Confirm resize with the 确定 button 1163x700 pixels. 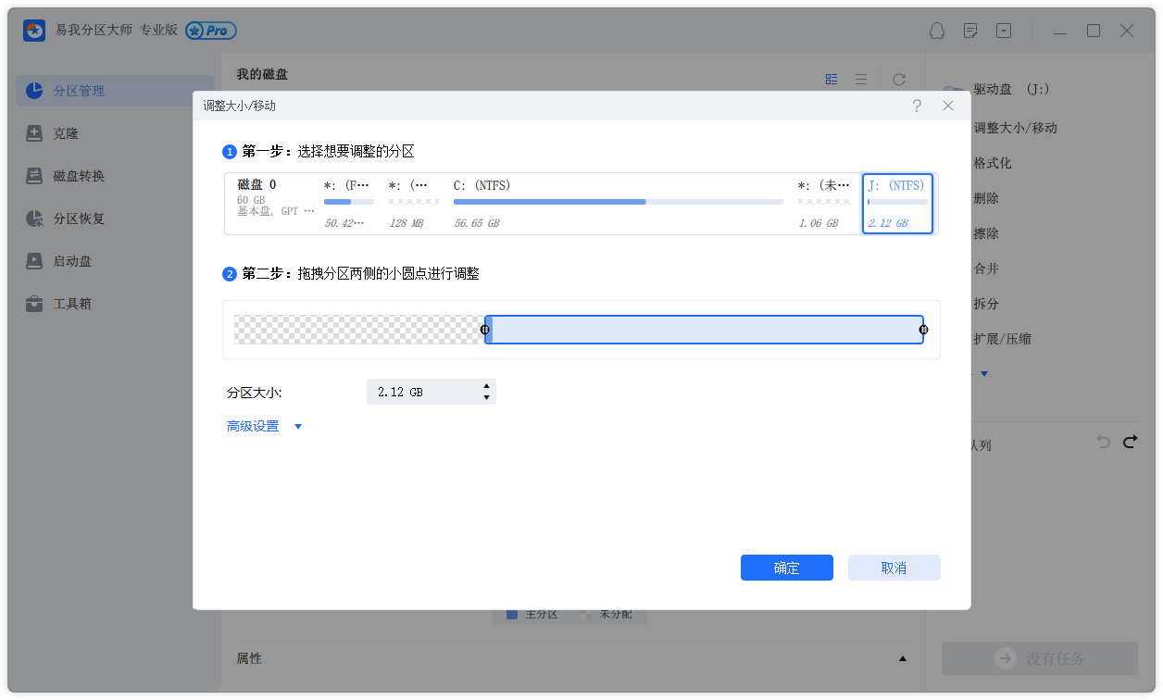pyautogui.click(x=786, y=567)
